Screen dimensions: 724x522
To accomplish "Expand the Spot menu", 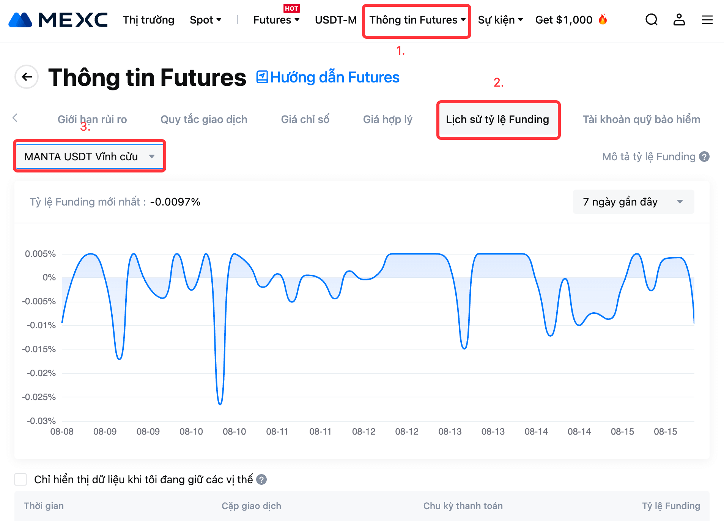I will coord(205,20).
